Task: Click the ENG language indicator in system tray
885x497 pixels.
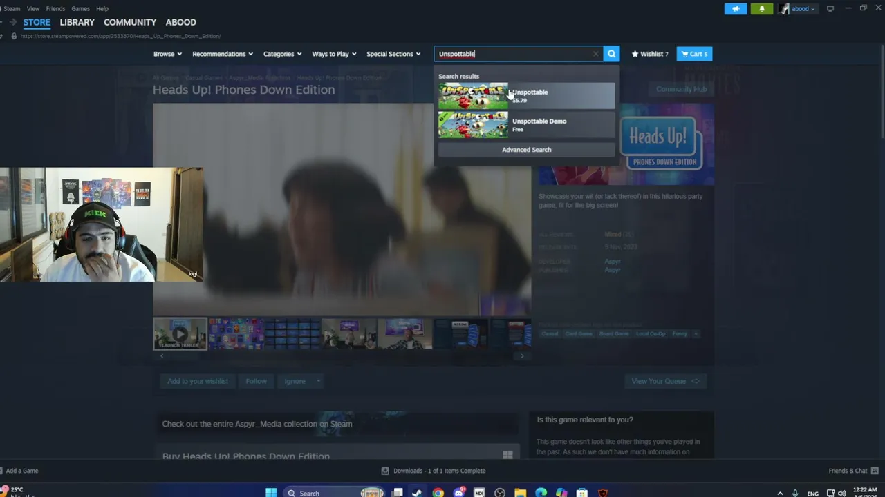Action: point(813,494)
